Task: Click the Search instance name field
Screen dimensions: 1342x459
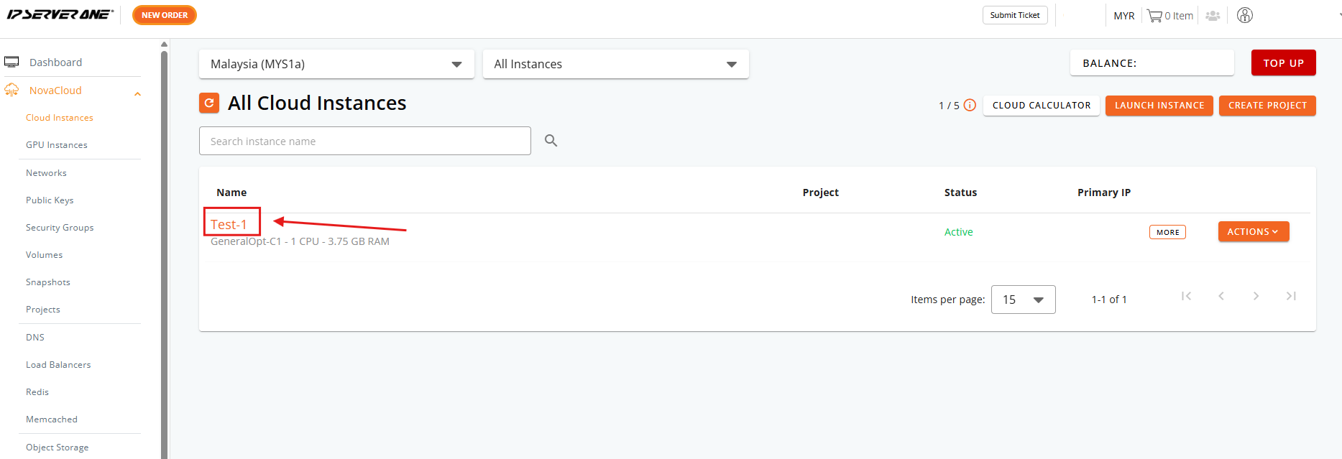Action: click(365, 141)
